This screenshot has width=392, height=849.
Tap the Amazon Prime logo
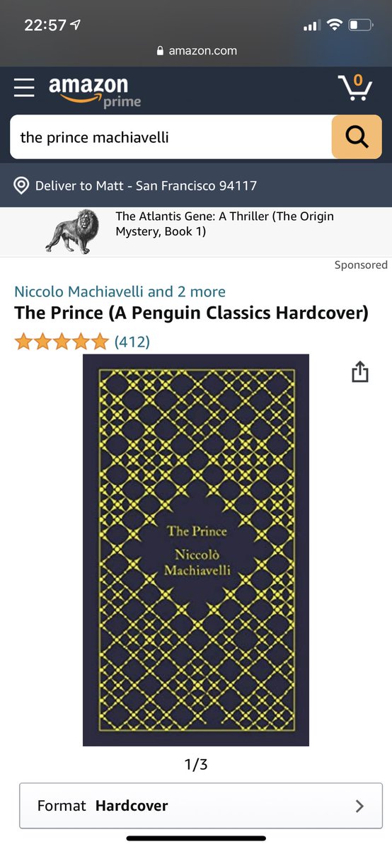pos(94,92)
